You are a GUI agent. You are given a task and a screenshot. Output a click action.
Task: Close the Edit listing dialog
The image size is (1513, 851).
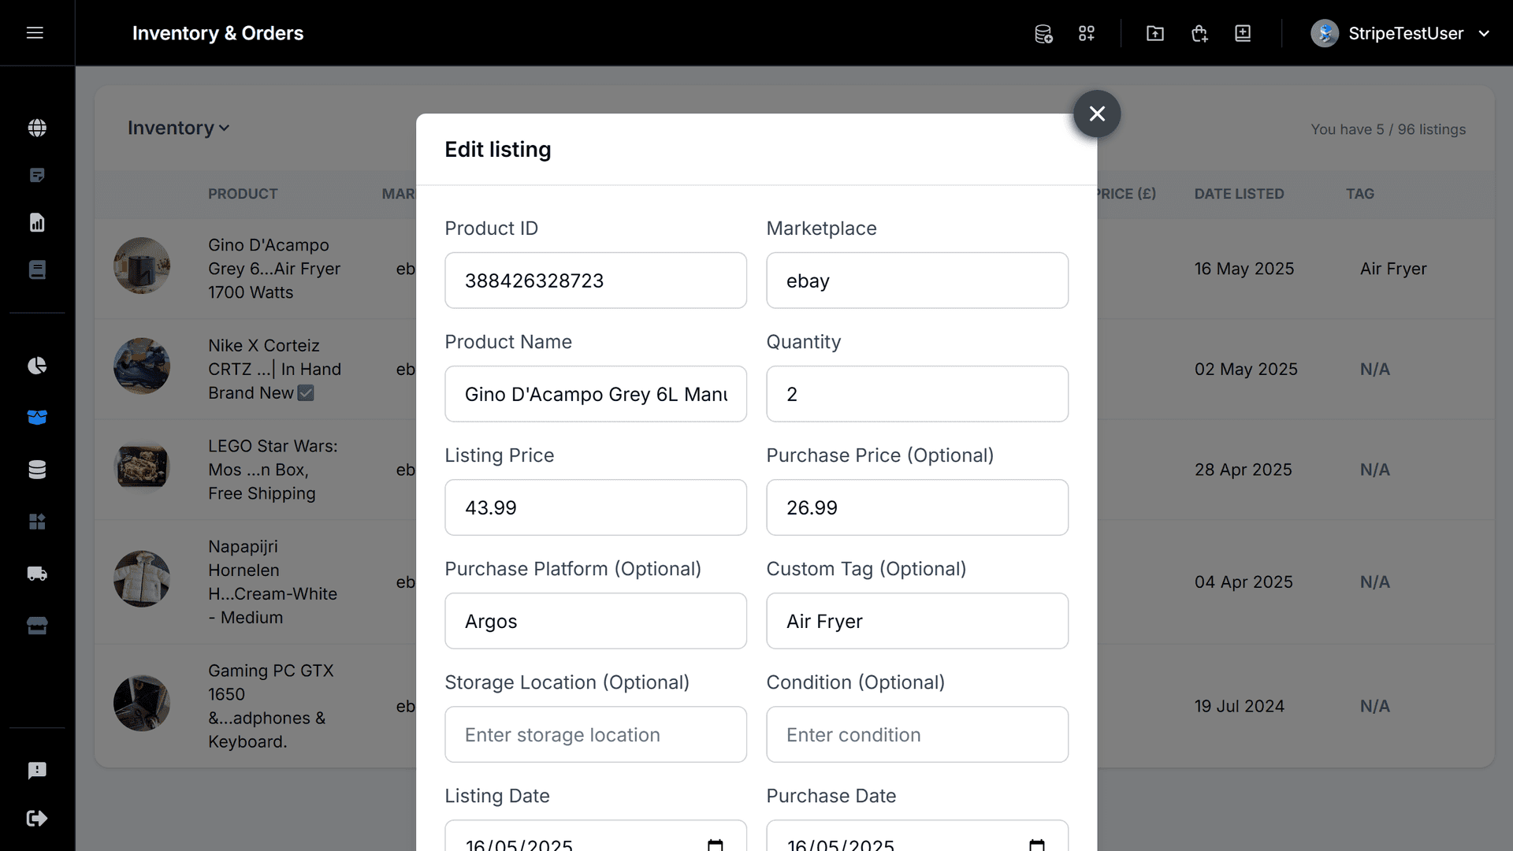[x=1096, y=113]
